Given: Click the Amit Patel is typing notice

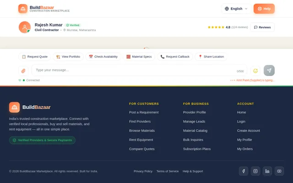Looking at the screenshot, I should pyautogui.click(x=252, y=81).
